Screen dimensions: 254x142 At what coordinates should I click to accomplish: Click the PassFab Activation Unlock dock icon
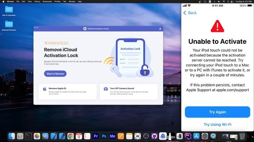coord(163,136)
